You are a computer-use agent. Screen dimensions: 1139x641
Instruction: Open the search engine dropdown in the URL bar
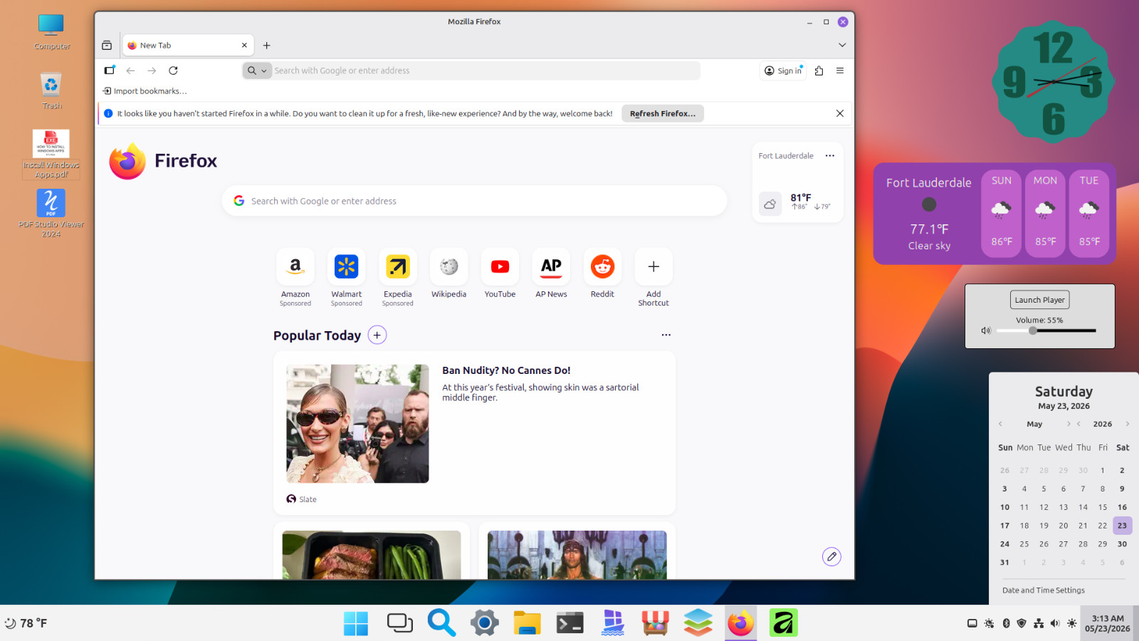(257, 71)
